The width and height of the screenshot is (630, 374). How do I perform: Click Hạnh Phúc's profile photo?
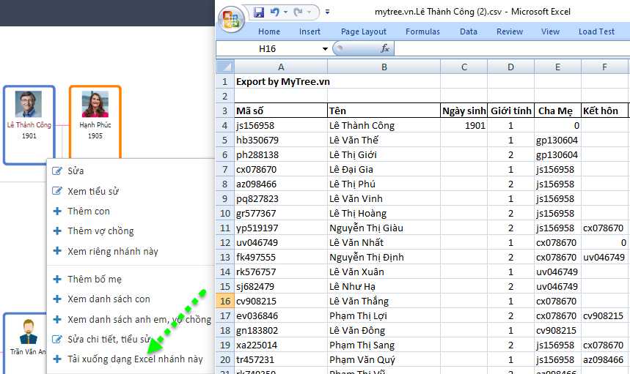(95, 105)
